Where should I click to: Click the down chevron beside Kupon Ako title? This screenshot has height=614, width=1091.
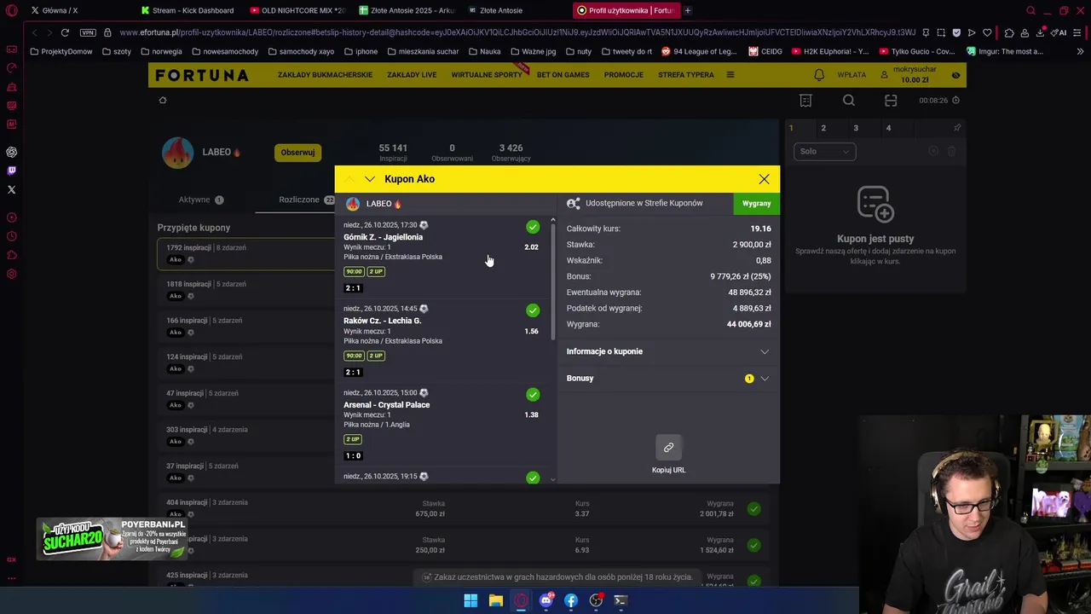[369, 179]
